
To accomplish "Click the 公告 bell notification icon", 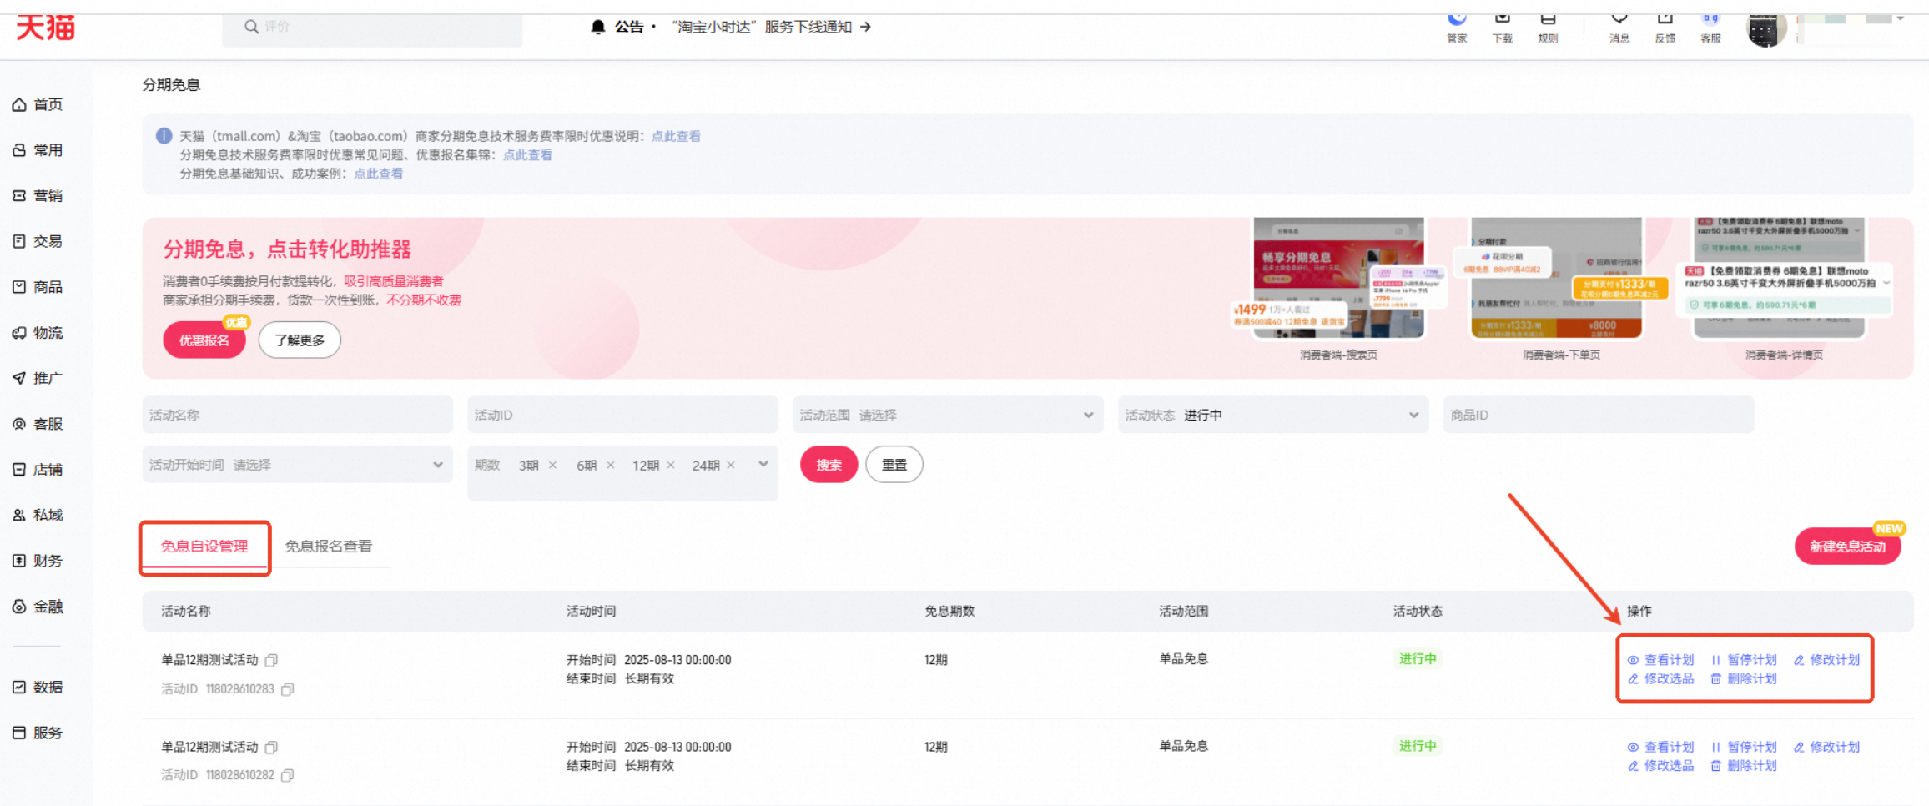I will pos(597,27).
